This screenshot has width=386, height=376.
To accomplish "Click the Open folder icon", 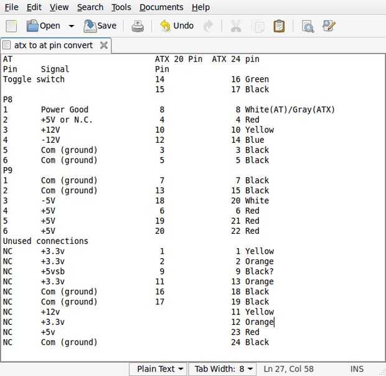I will coord(32,26).
